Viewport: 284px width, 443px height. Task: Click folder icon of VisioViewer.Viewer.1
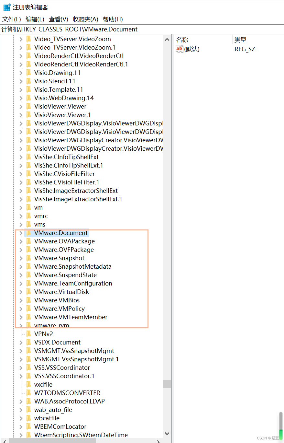click(28, 115)
